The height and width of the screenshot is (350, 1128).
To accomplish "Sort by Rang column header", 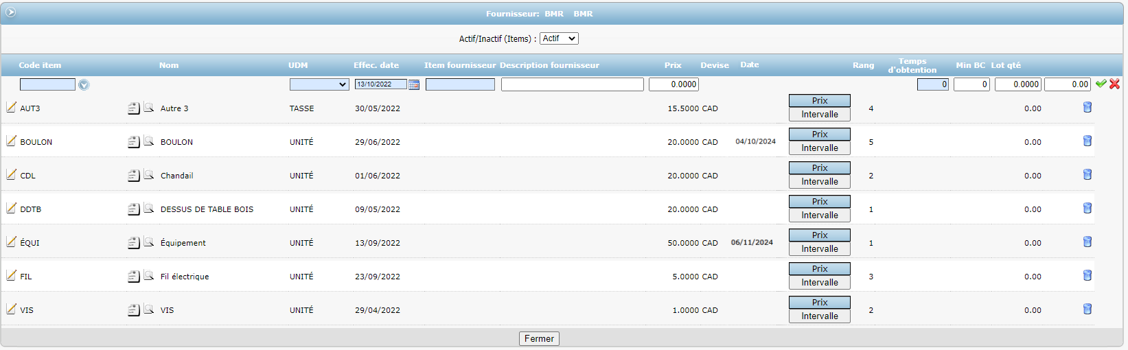I will coord(863,65).
